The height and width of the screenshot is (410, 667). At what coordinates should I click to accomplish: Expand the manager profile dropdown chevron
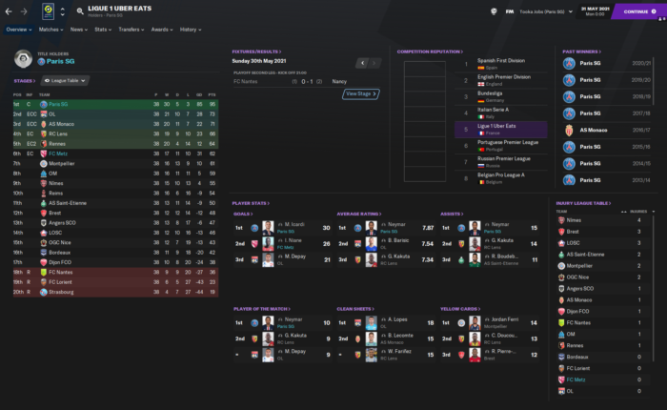(571, 11)
